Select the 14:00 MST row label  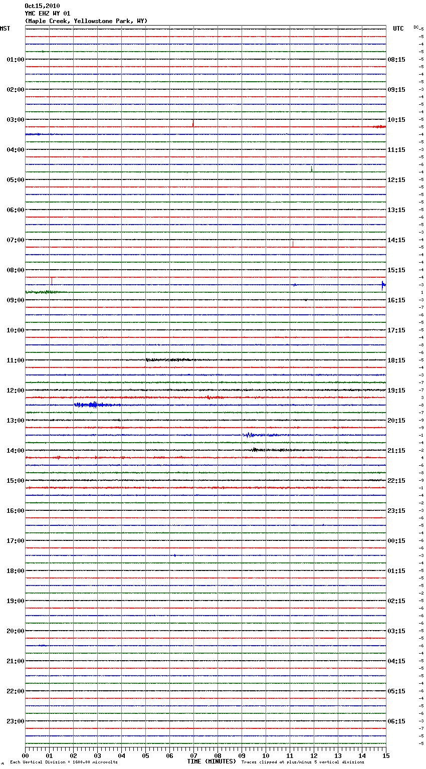[x=15, y=451]
